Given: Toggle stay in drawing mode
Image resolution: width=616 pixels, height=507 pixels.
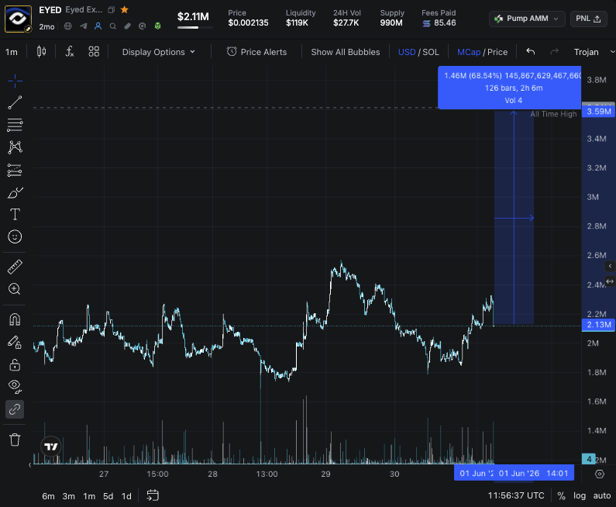Looking at the screenshot, I should [15, 342].
